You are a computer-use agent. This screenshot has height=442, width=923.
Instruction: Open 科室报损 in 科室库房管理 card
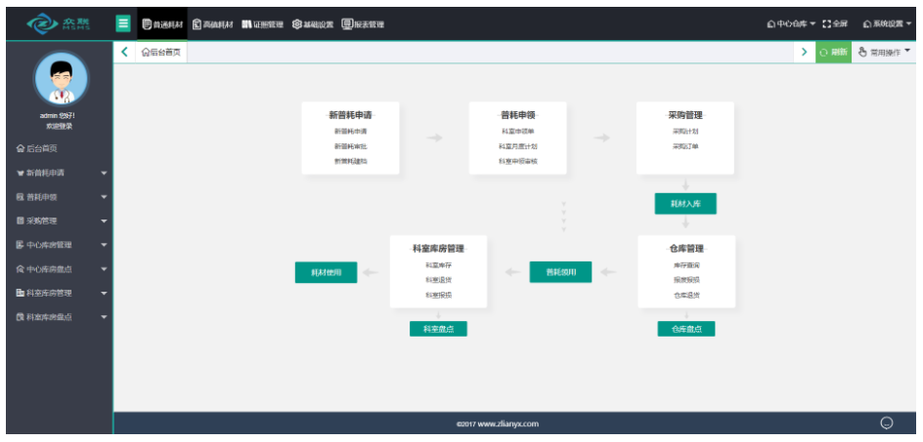point(439,295)
